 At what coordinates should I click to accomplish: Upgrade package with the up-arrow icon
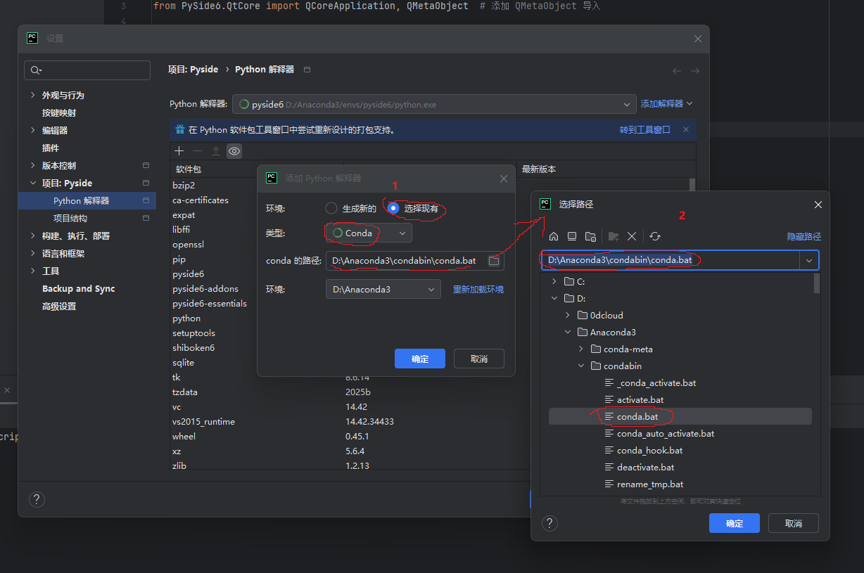(216, 151)
